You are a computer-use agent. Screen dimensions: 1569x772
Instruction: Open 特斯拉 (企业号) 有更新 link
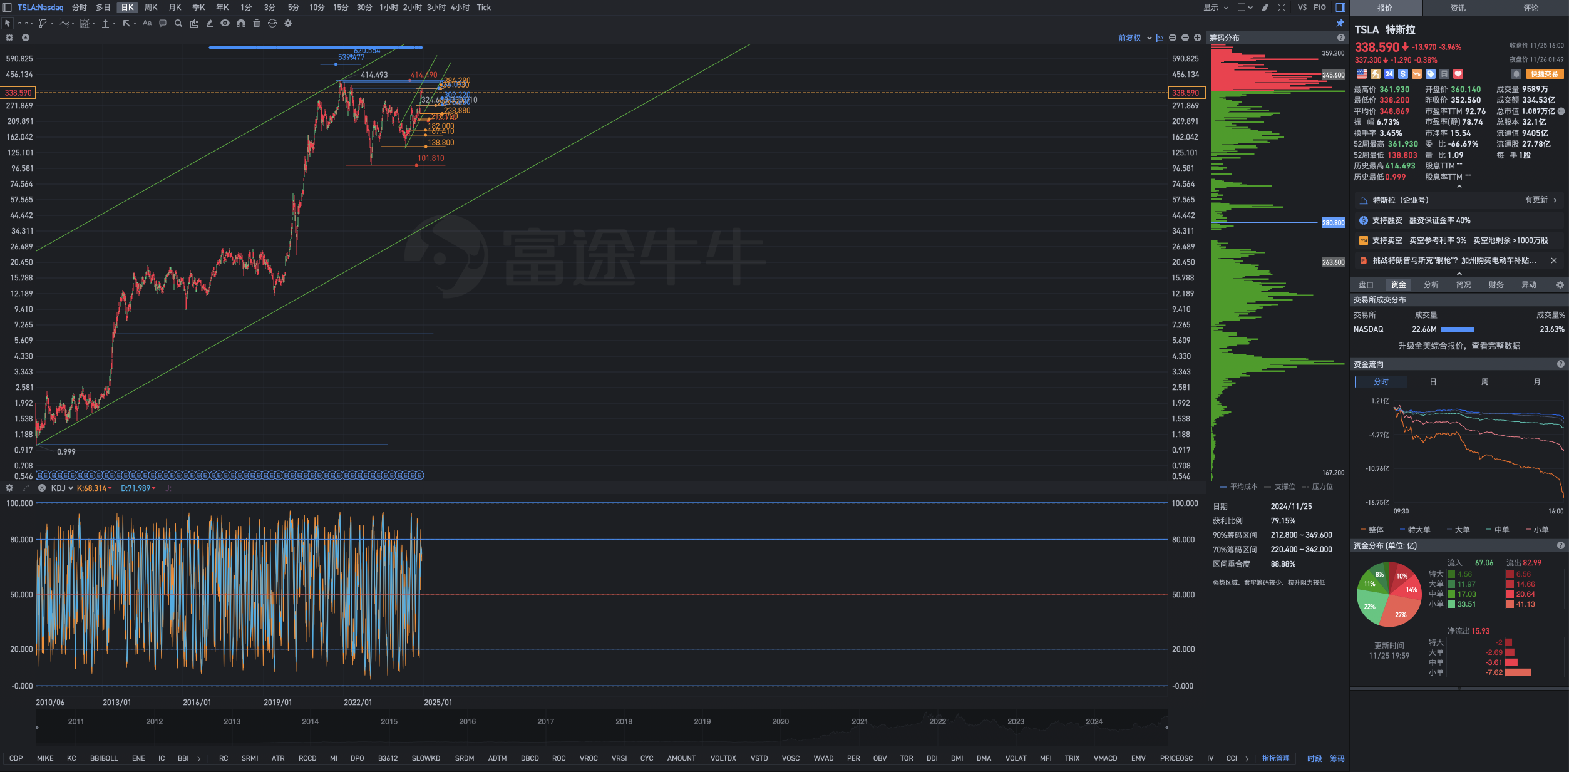tap(1459, 200)
